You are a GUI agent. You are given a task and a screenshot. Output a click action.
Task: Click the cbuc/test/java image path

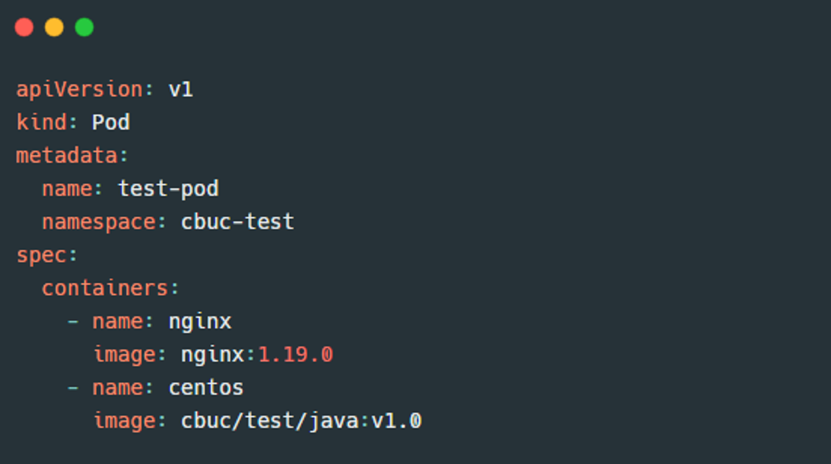click(270, 420)
